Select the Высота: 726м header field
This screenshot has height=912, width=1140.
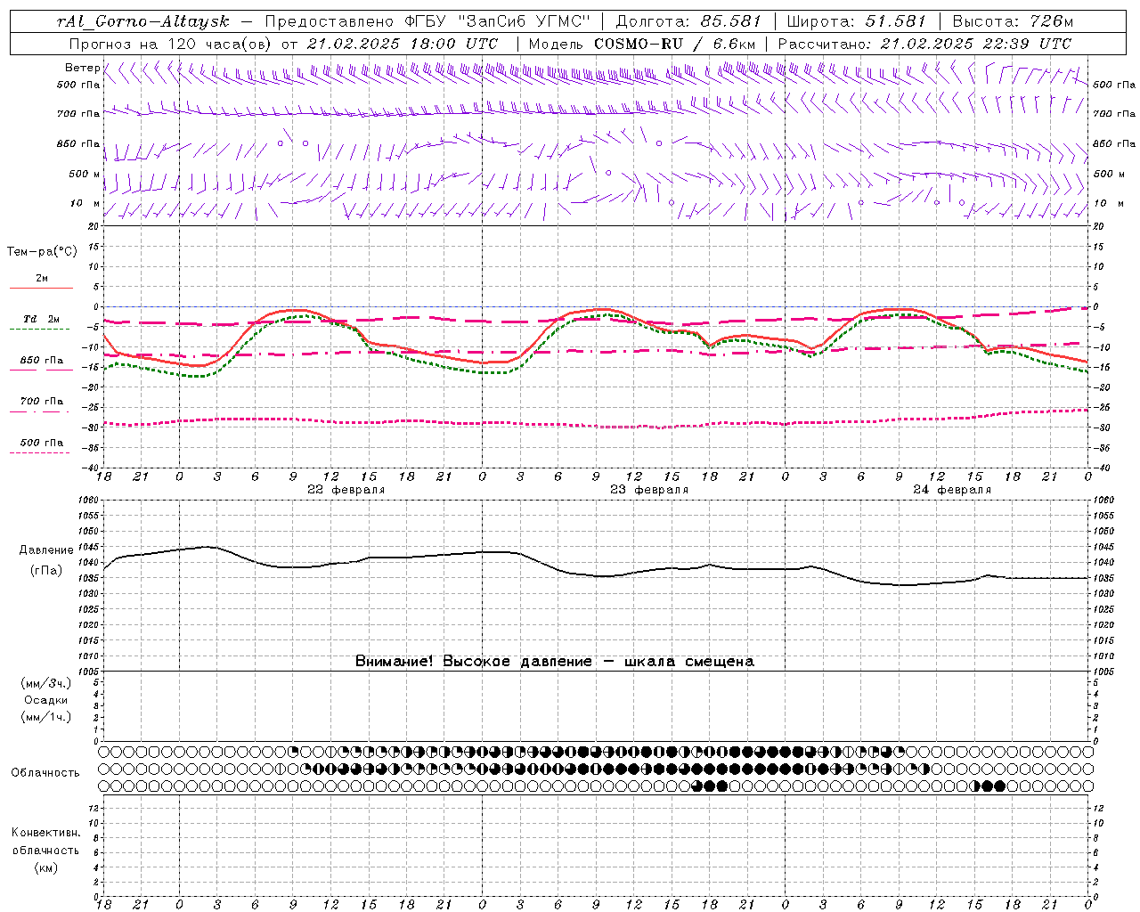click(x=1013, y=21)
